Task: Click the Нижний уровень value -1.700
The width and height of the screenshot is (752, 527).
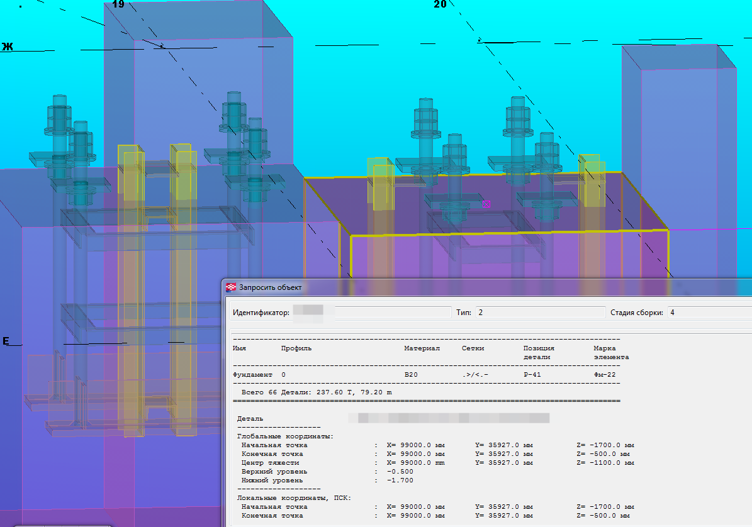Action: coord(400,480)
